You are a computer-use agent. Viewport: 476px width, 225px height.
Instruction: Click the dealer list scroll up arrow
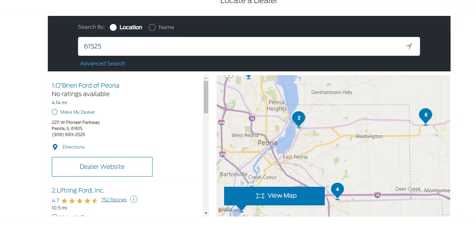[x=206, y=78]
